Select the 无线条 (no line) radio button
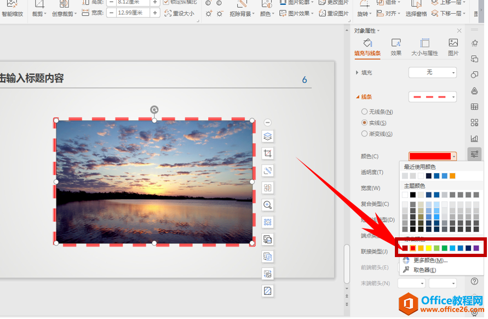488x319 pixels. pos(365,112)
